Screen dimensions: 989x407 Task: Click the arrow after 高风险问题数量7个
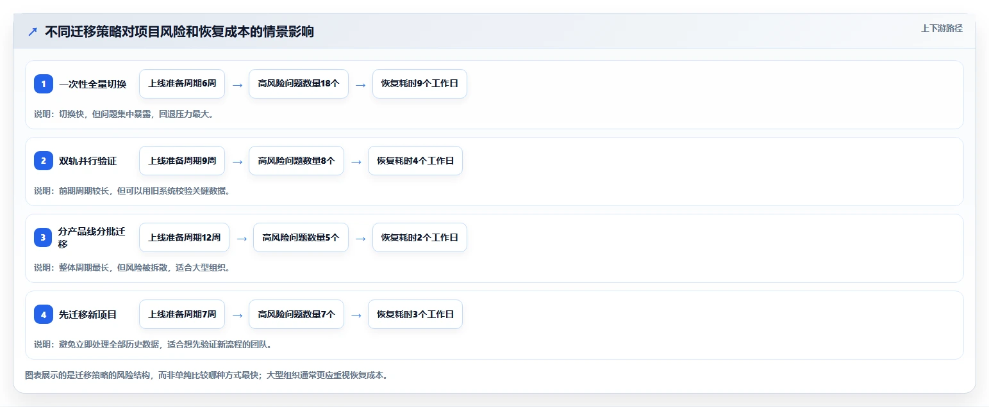tap(356, 315)
